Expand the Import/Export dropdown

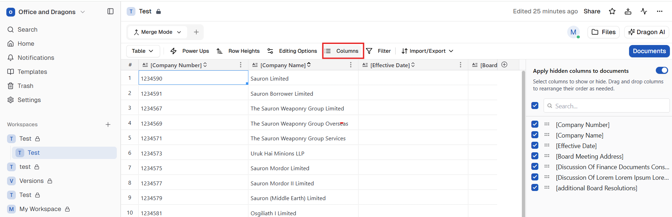tap(427, 51)
